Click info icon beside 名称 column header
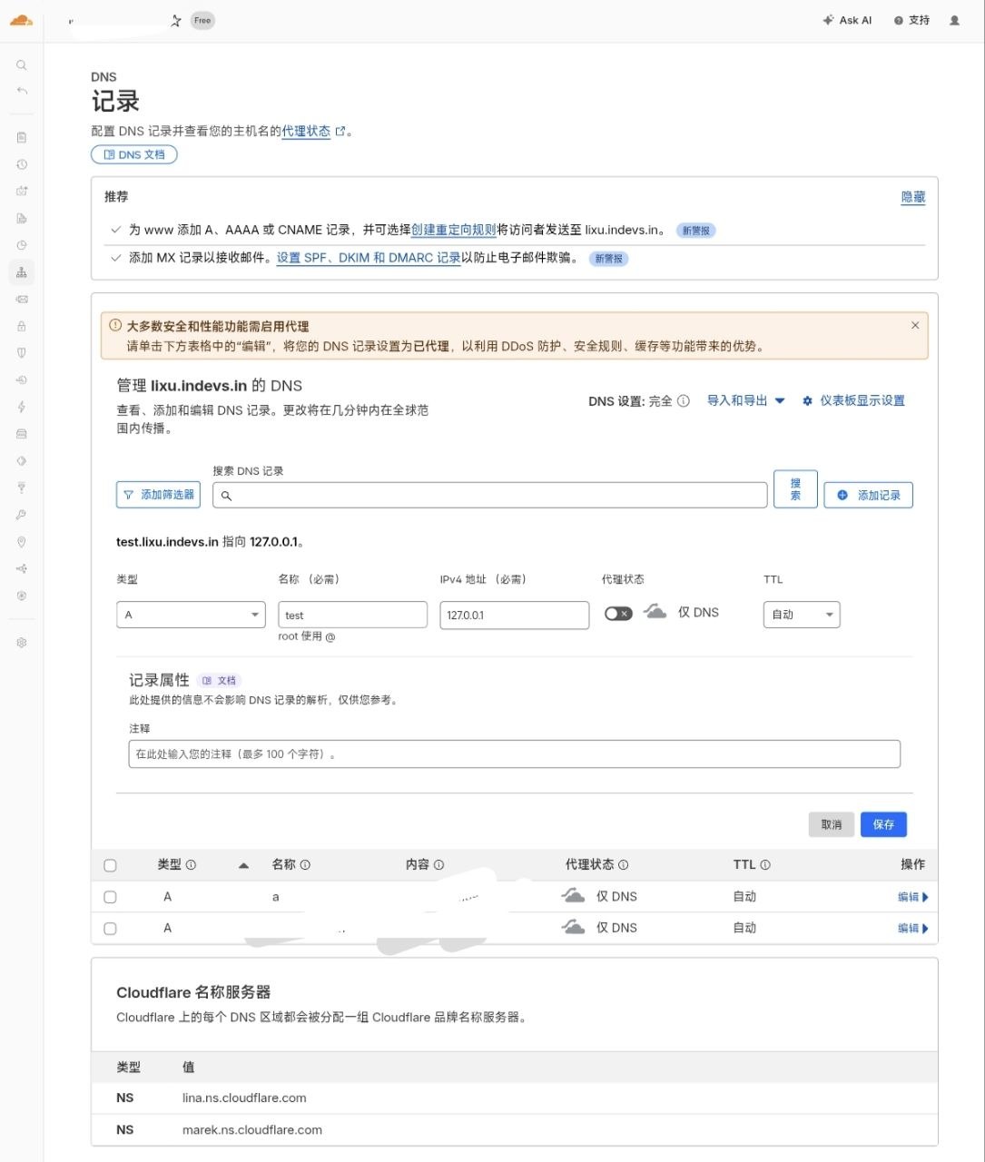Viewport: 985px width, 1162px height. point(305,865)
